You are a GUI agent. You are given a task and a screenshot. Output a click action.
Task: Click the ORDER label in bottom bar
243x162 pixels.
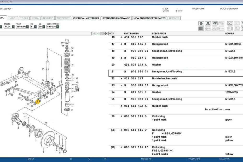click(x=31, y=159)
